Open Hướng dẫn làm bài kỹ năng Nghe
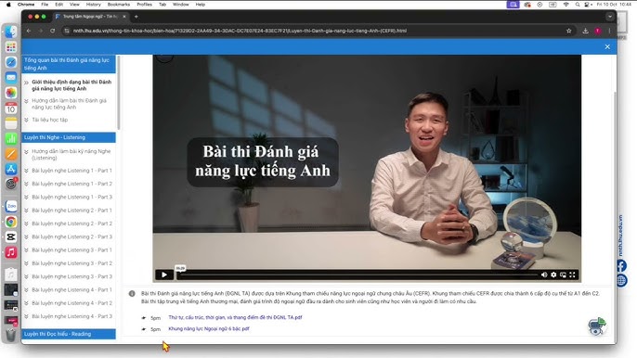 71,154
